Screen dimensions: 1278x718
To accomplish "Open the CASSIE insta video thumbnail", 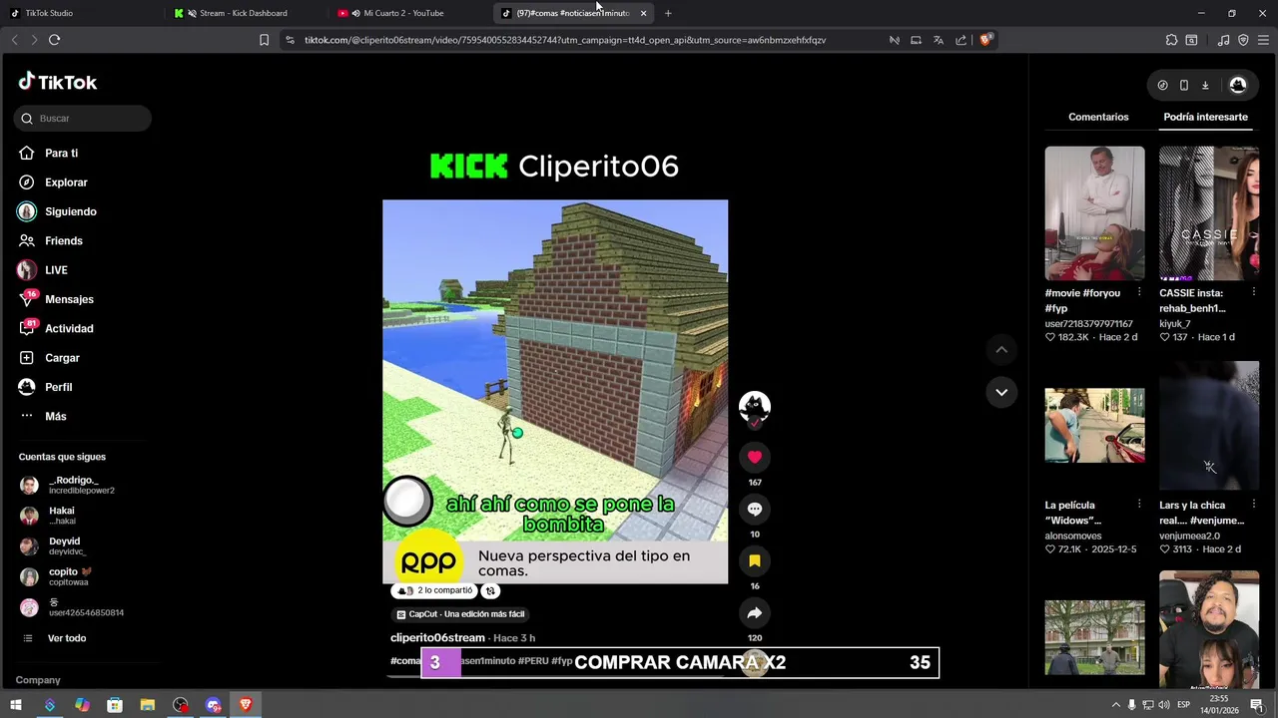I will point(1209,213).
